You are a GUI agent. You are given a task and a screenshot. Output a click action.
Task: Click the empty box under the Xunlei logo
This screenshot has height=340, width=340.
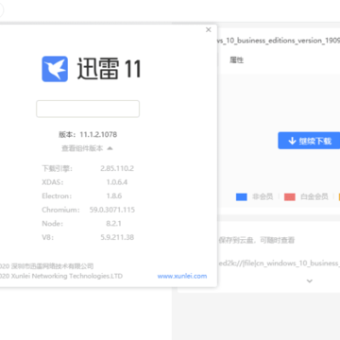[88, 109]
